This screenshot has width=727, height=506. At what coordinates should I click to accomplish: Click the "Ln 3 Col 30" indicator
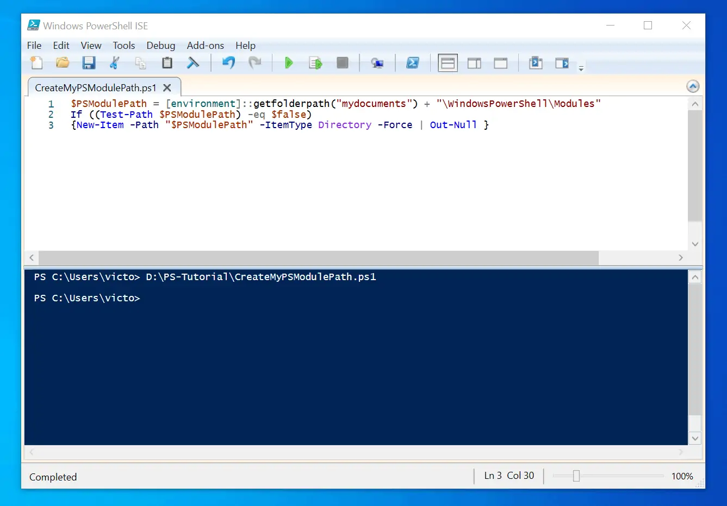(x=509, y=476)
